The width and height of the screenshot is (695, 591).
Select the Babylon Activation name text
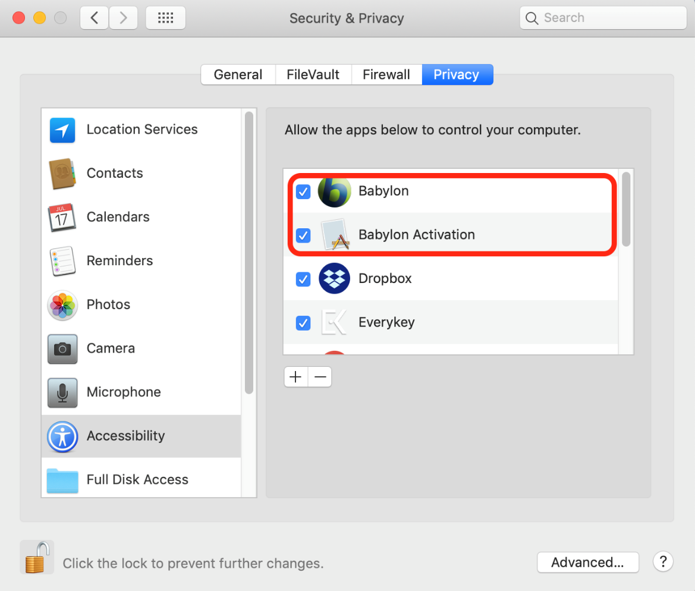[417, 234]
